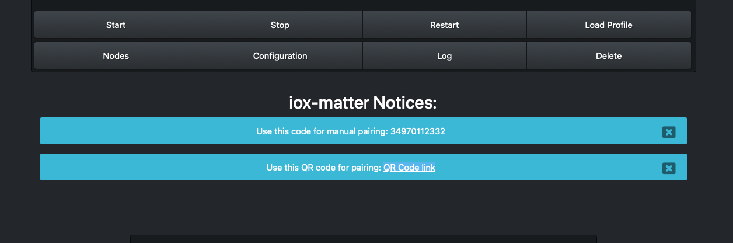Click the 'Use this code for manual pairing' text
This screenshot has width=733, height=243.
click(322, 131)
